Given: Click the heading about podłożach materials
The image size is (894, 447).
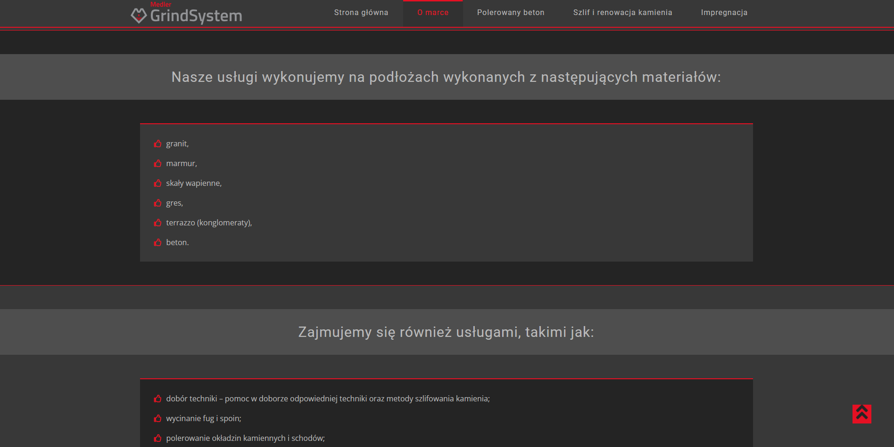Looking at the screenshot, I should point(446,77).
